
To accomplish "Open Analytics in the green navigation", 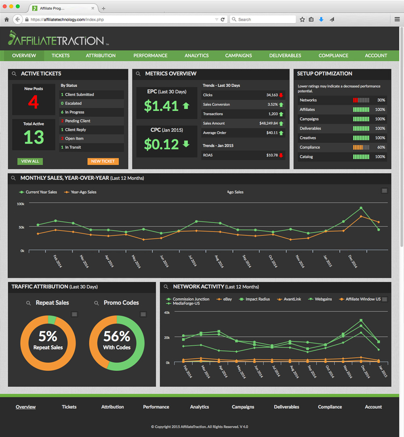I will [197, 55].
